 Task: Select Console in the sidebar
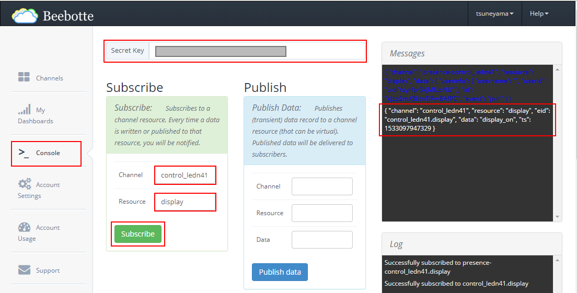[x=48, y=153]
